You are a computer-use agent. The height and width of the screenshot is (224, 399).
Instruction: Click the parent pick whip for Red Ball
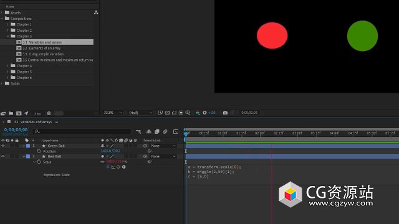tap(145, 156)
